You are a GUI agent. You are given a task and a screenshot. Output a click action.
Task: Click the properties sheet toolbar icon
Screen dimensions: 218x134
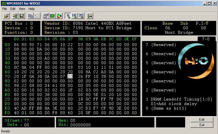(46, 16)
